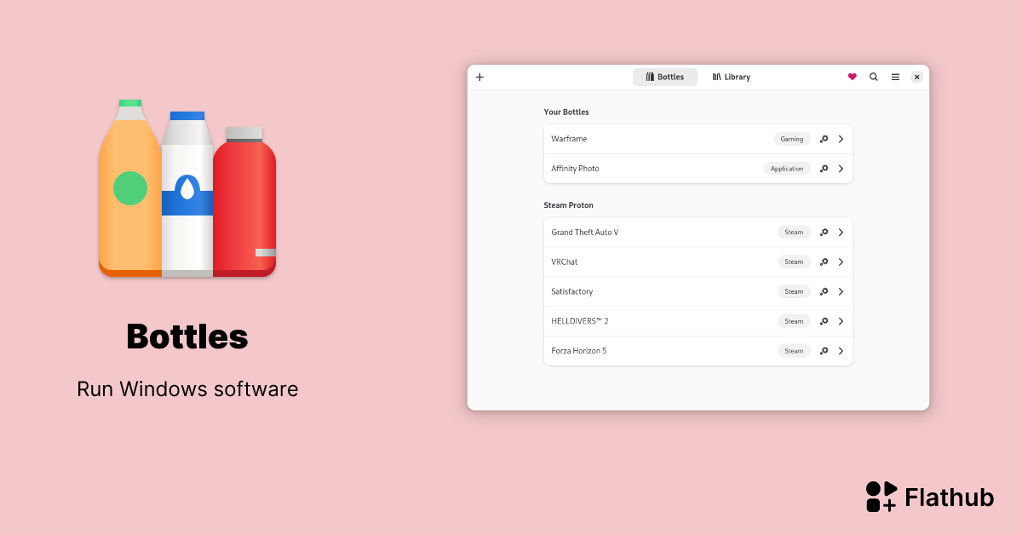The width and height of the screenshot is (1022, 535).
Task: Open search with the magnifier icon
Action: pyautogui.click(x=874, y=77)
